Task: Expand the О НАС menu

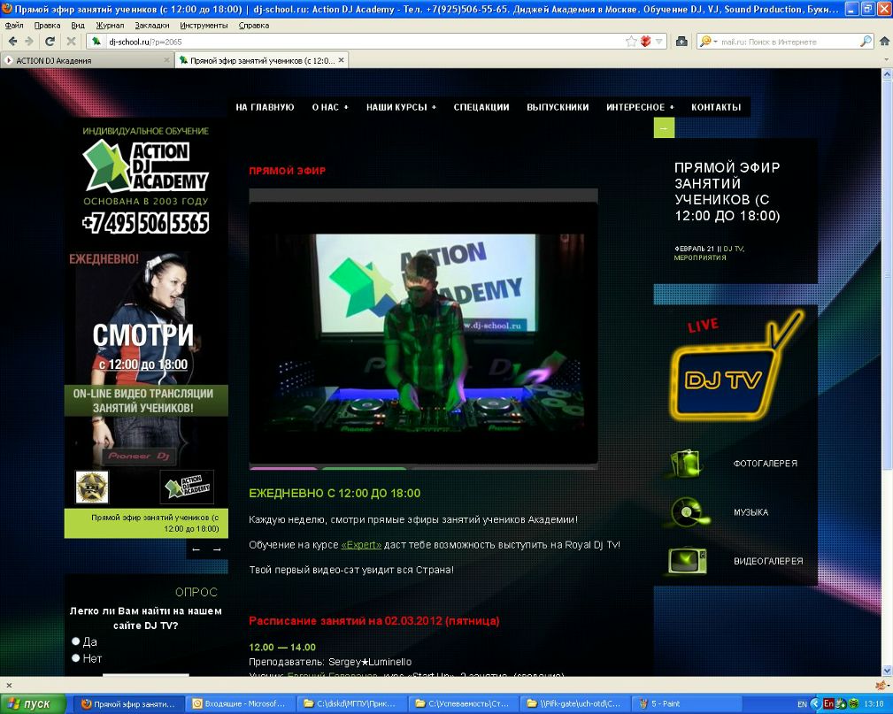Action: pos(330,107)
